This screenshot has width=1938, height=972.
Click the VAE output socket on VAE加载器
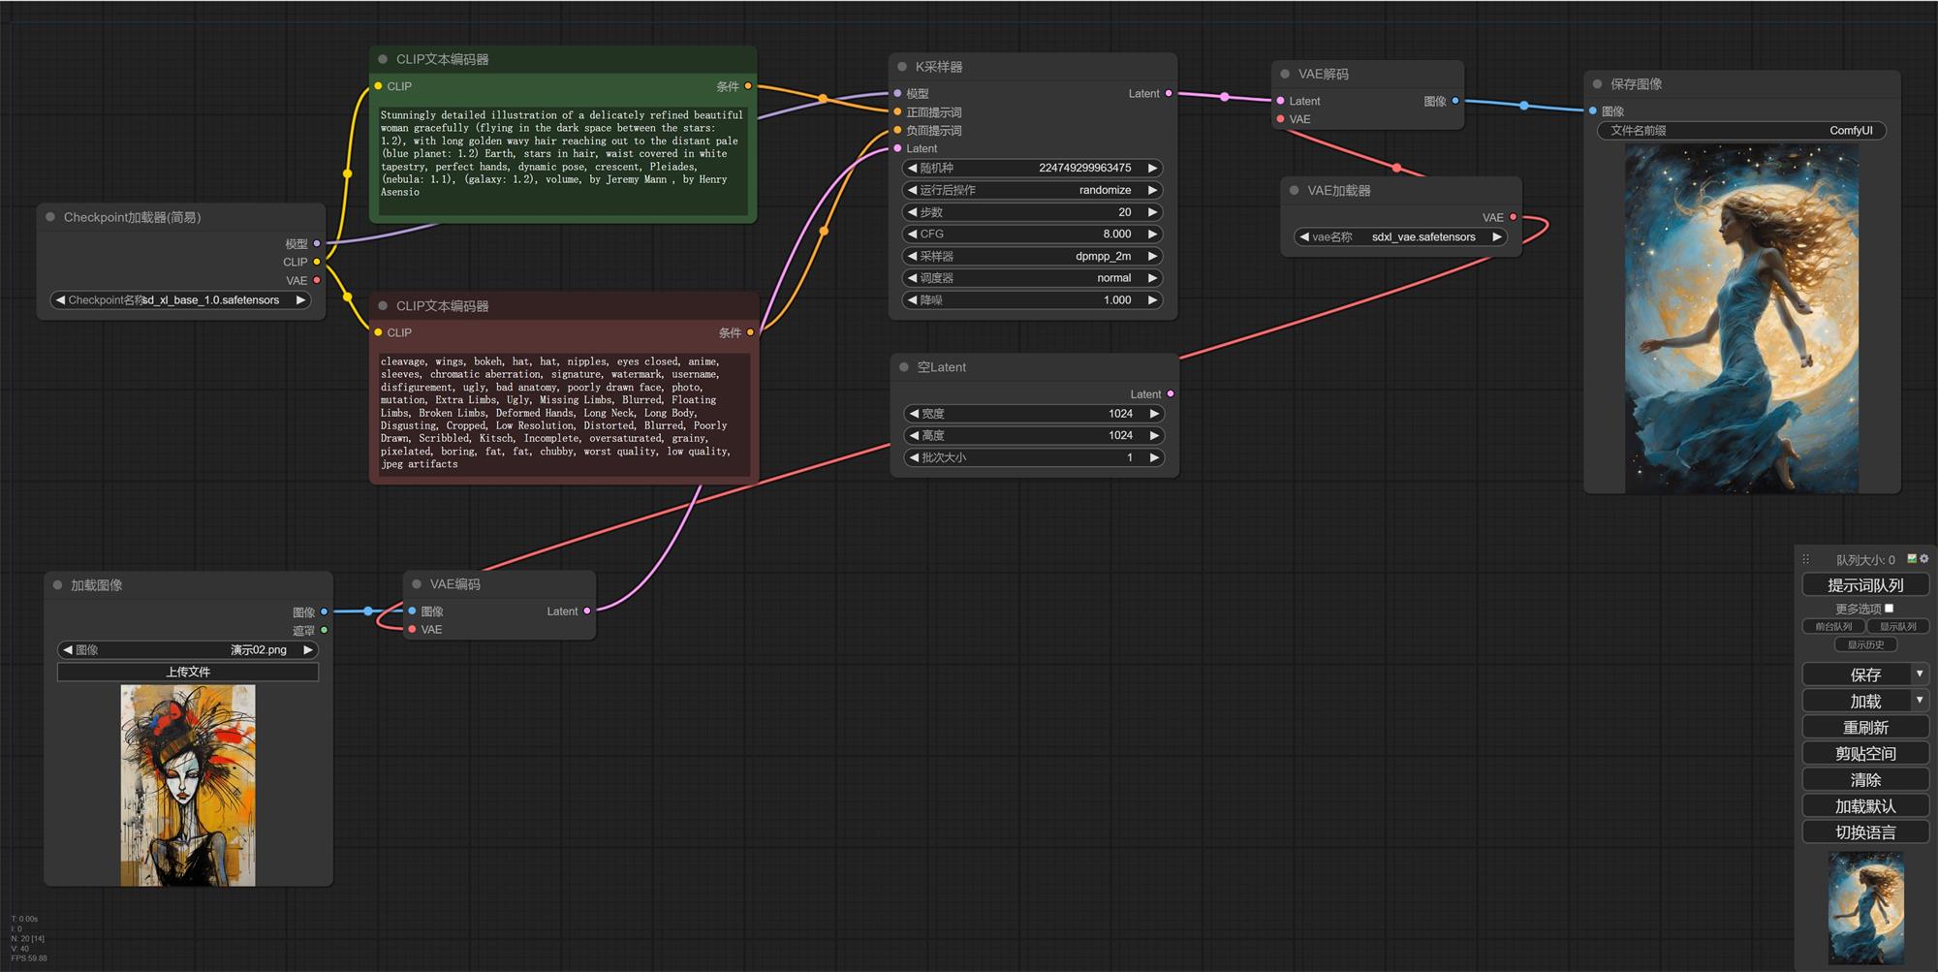pos(1513,217)
